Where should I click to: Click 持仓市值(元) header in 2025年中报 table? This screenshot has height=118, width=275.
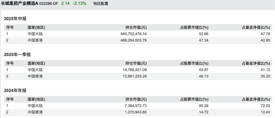tap(136, 27)
